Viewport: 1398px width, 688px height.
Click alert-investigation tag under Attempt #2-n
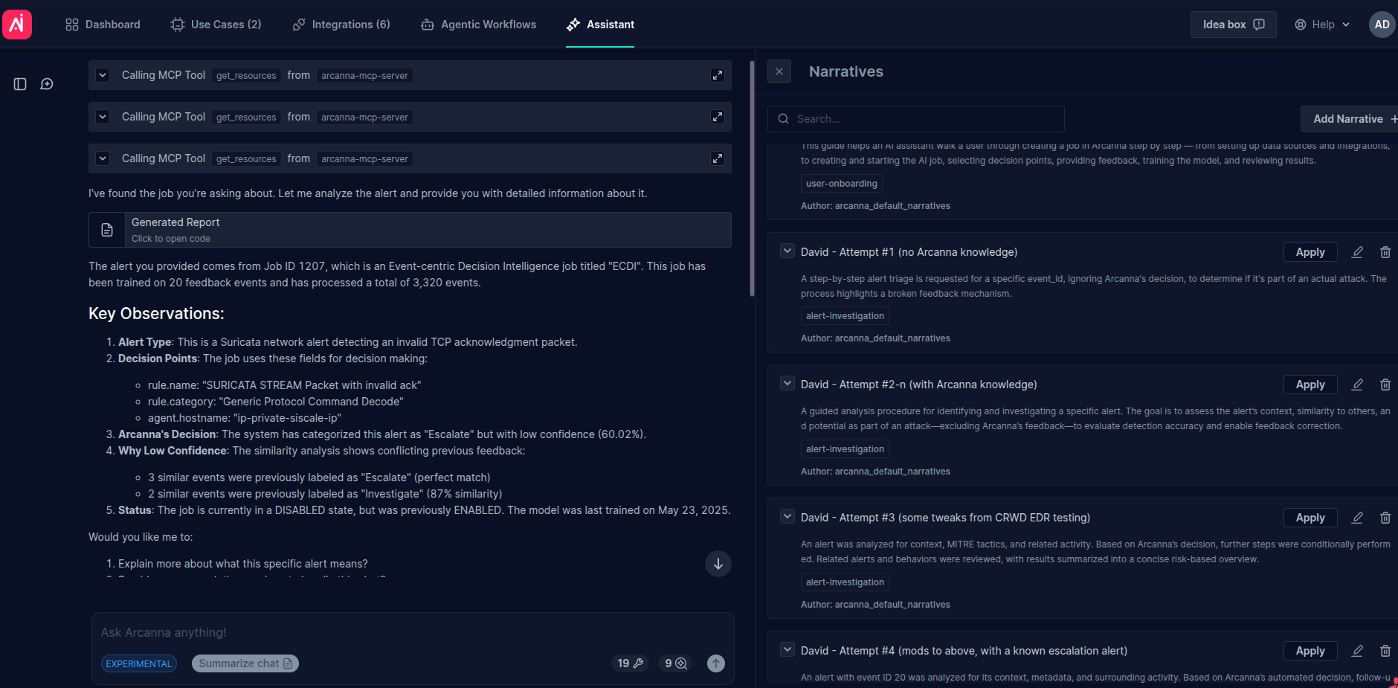tap(845, 449)
